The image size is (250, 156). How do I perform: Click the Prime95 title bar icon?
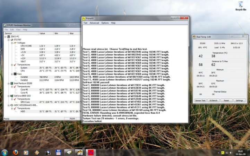[84, 18]
